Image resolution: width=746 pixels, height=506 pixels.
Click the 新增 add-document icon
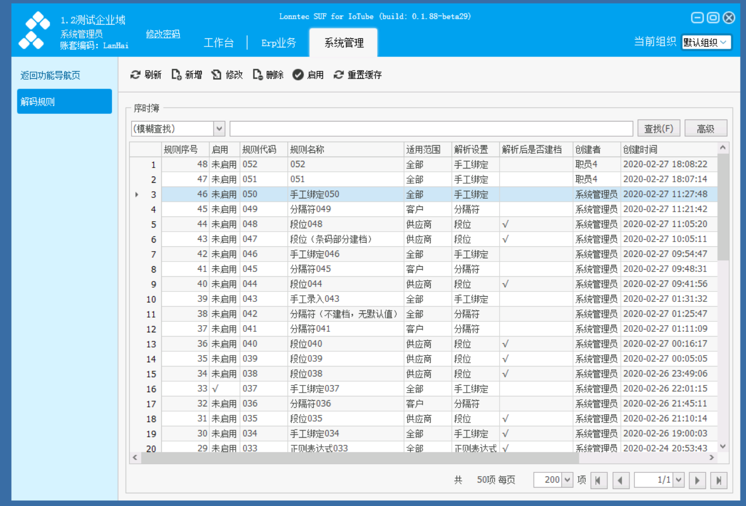click(176, 75)
